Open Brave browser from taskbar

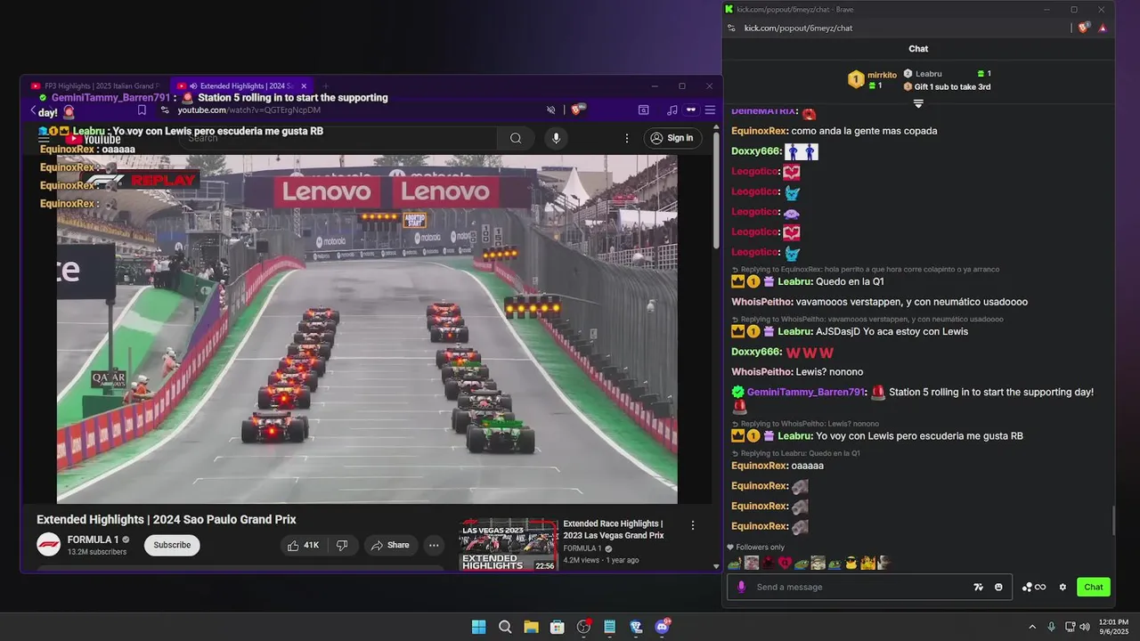[636, 627]
